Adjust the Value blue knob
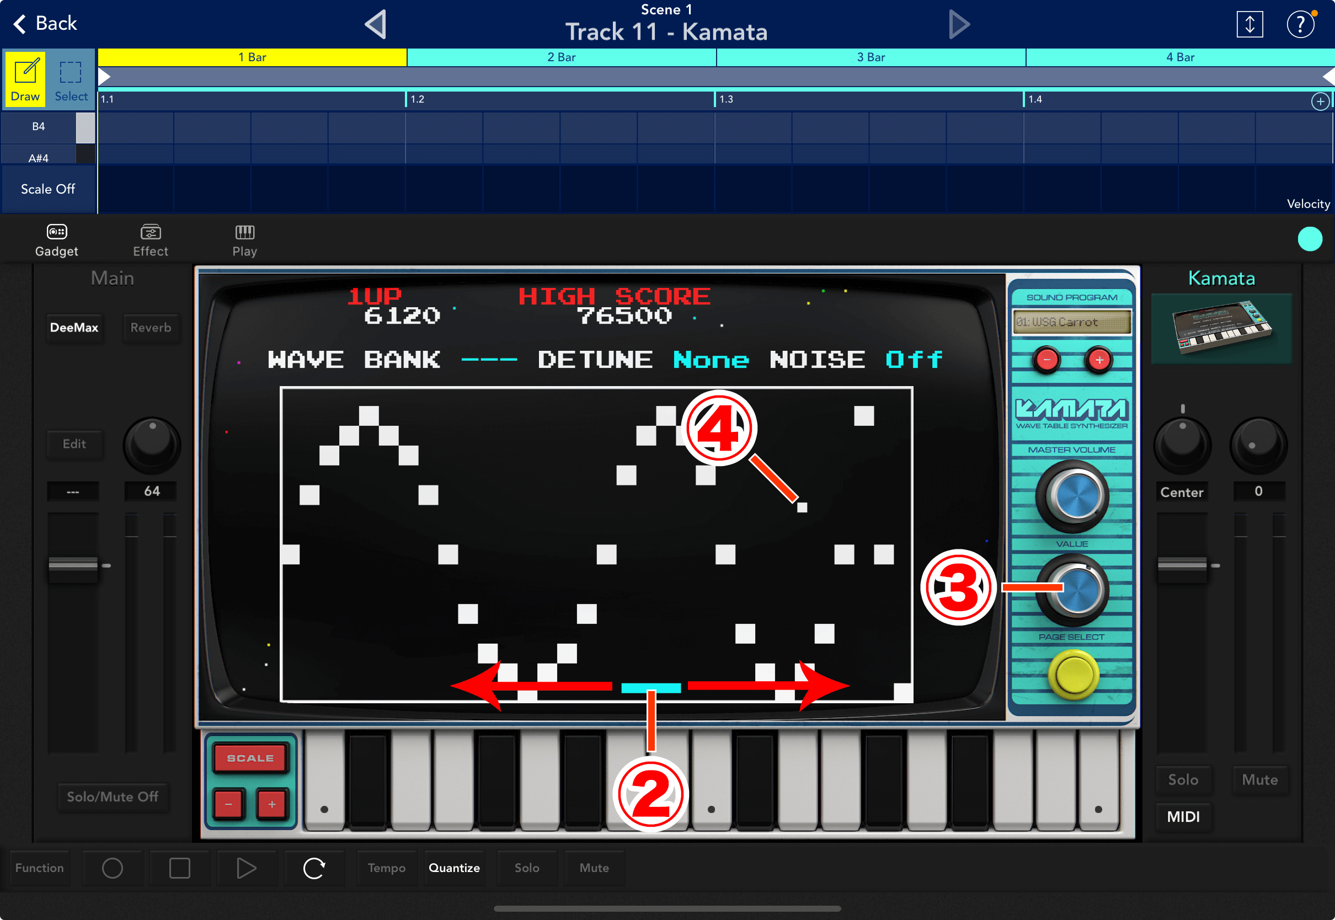1335x920 pixels. coord(1073,590)
